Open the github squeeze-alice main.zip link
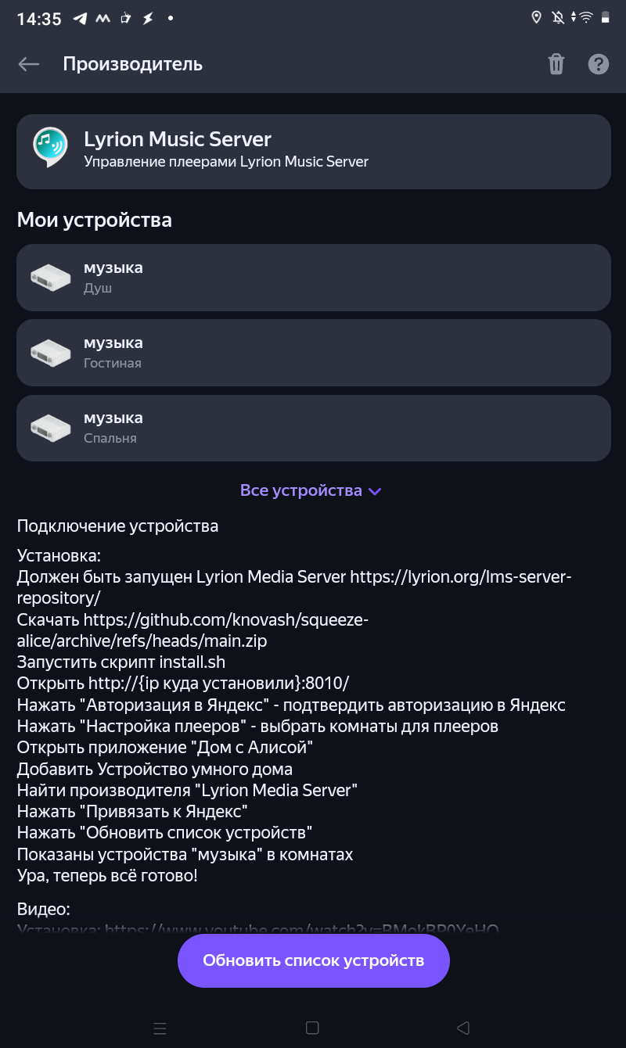This screenshot has height=1048, width=626. (192, 630)
